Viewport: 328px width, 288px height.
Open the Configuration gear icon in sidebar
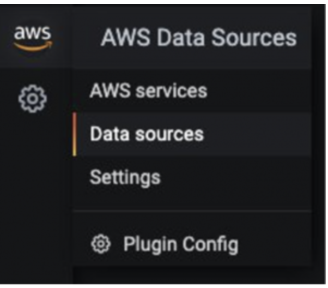33,99
